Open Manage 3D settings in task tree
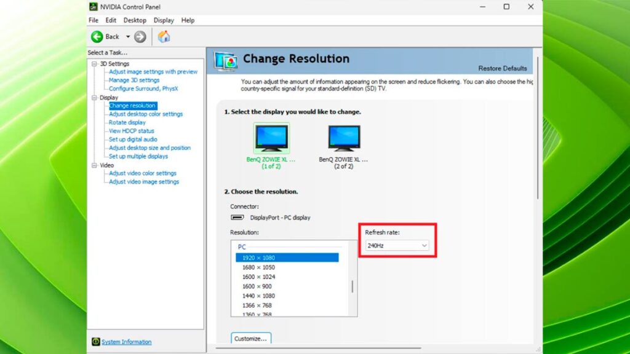This screenshot has height=354, width=630. 134,81
